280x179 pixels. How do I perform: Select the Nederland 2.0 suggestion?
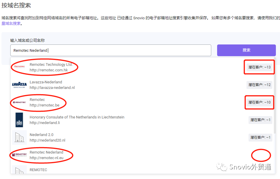pyautogui.click(x=142, y=137)
